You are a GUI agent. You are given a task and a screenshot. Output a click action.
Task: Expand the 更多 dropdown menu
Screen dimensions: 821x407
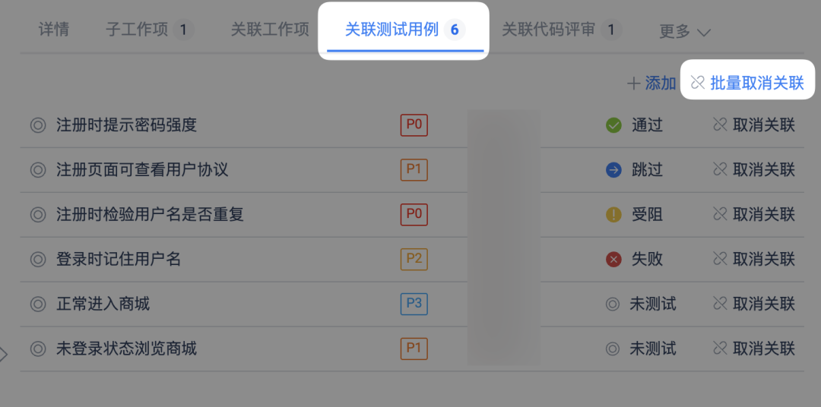[684, 31]
